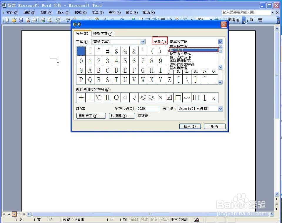Toggle bold formatting B in the toolbar
Screen dimensions: 282x223
pos(252,20)
